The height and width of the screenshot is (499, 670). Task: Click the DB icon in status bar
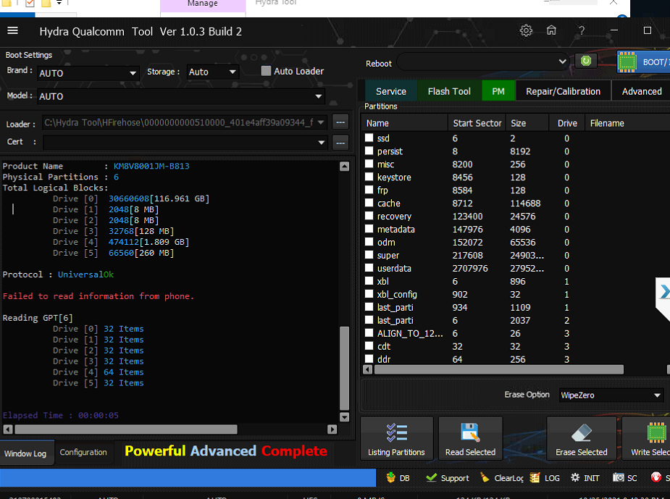(x=390, y=478)
